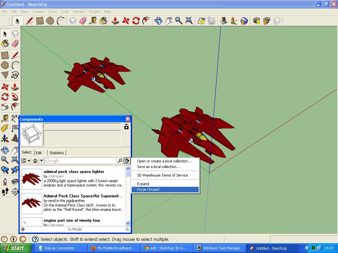This screenshot has width=338, height=253.
Task: Open the Navigation dropdown arrow beside home icon
Action: 41,161
